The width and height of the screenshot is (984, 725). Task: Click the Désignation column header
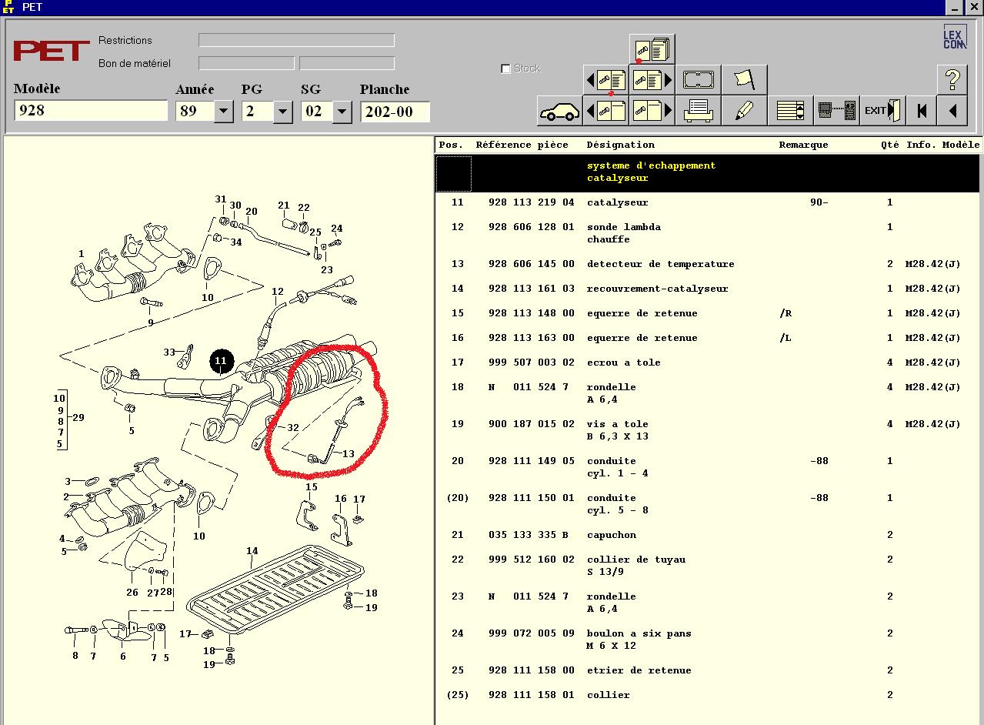620,145
